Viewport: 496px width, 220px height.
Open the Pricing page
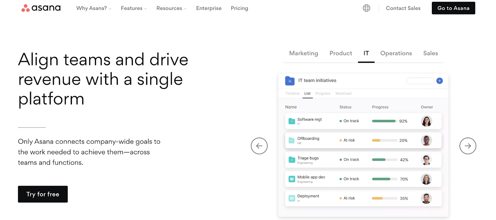click(x=239, y=8)
